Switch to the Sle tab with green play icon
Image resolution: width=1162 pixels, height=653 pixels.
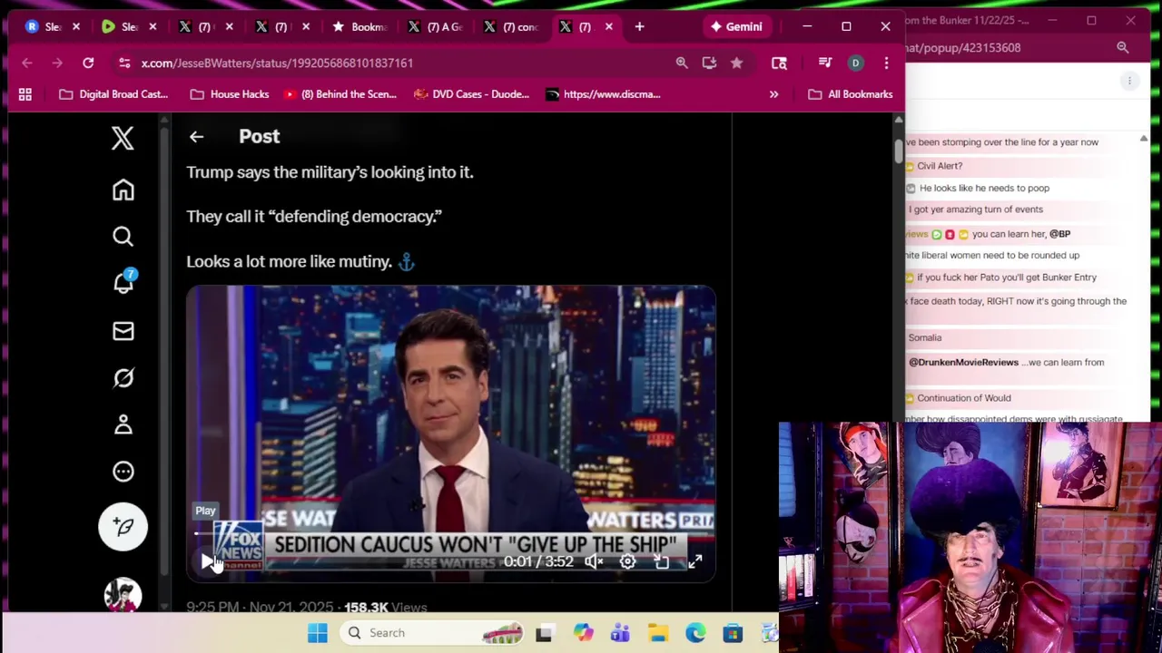tap(119, 26)
